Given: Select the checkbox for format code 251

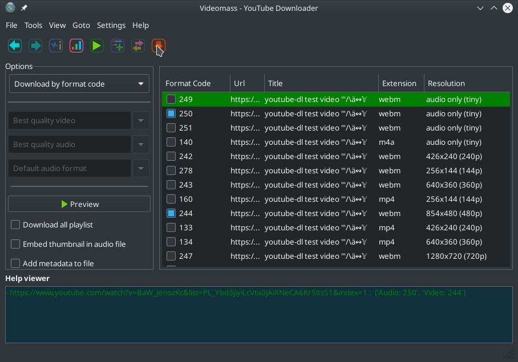Looking at the screenshot, I should [x=171, y=128].
